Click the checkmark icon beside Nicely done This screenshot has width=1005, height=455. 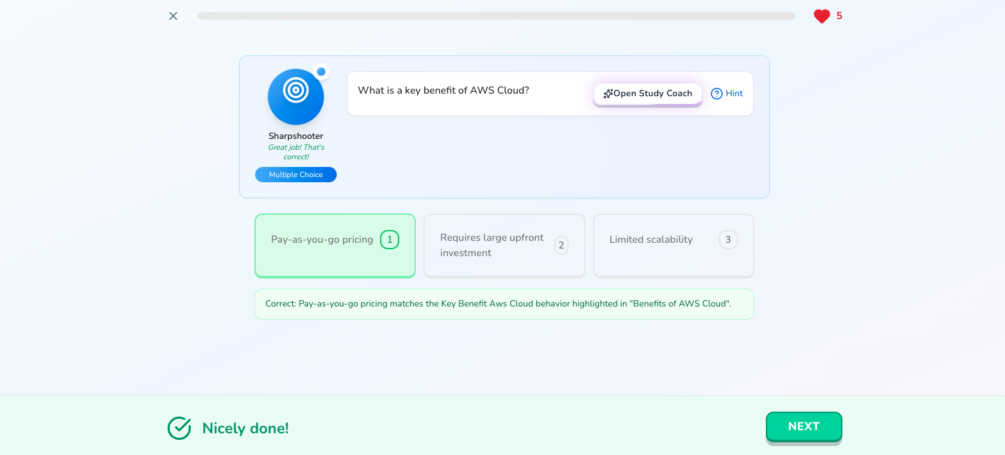pos(179,428)
